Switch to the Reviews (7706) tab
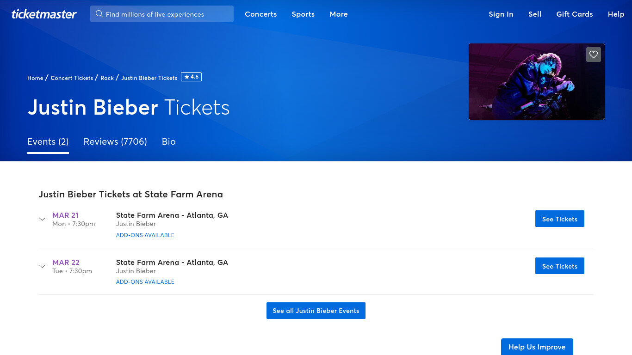The height and width of the screenshot is (355, 632). 115,142
